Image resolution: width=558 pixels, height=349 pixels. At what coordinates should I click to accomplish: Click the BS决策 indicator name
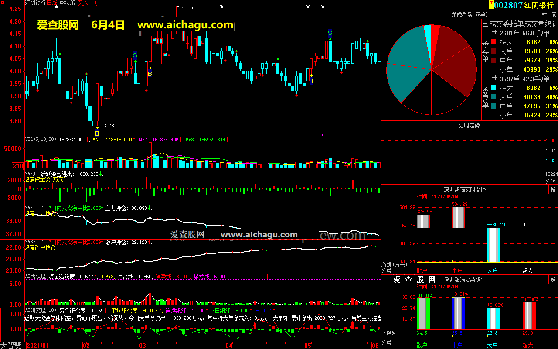pos(67,3)
